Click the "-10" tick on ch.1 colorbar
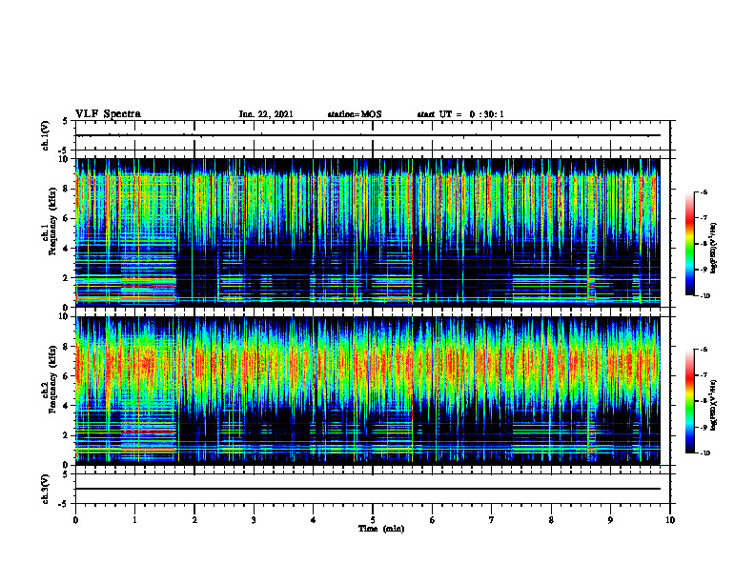The width and height of the screenshot is (755, 583). click(704, 296)
